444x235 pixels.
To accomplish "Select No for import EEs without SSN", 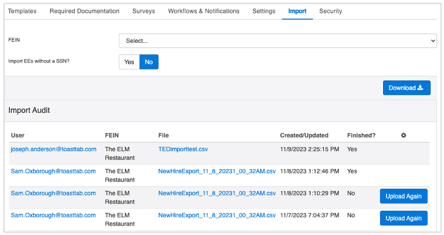I will (149, 62).
